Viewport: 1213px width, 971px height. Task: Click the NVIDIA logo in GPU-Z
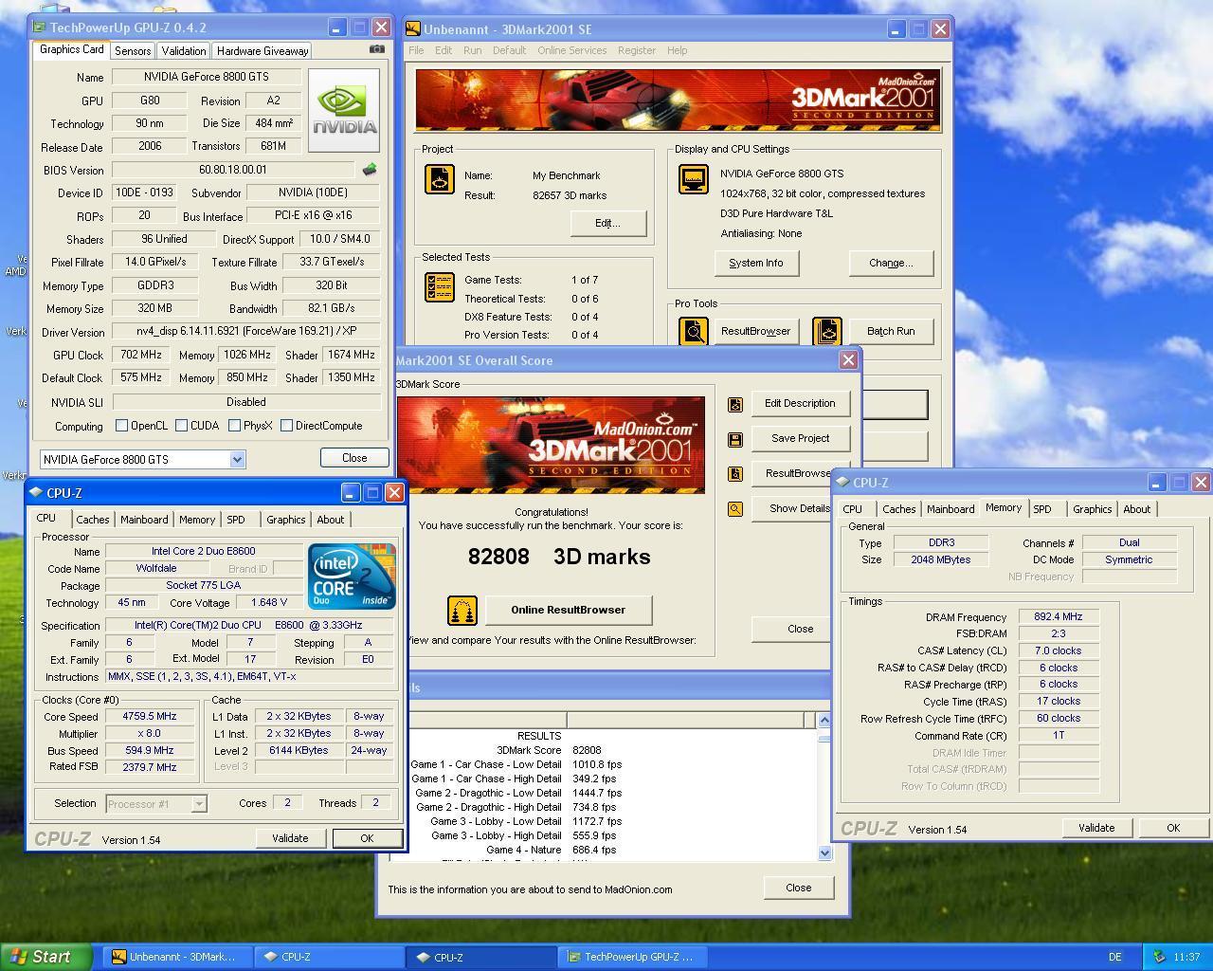point(345,111)
